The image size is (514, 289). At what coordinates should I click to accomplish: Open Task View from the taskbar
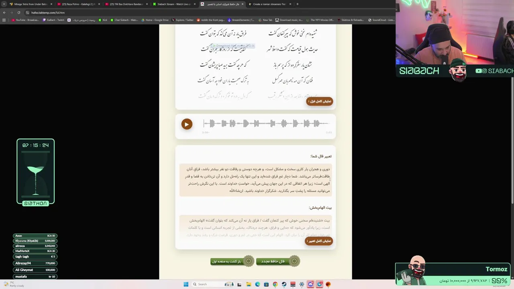click(239, 284)
